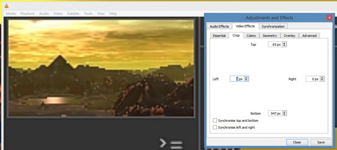Click the Left crop spinner arrows
Screen dimensions: 337x150
click(x=246, y=79)
